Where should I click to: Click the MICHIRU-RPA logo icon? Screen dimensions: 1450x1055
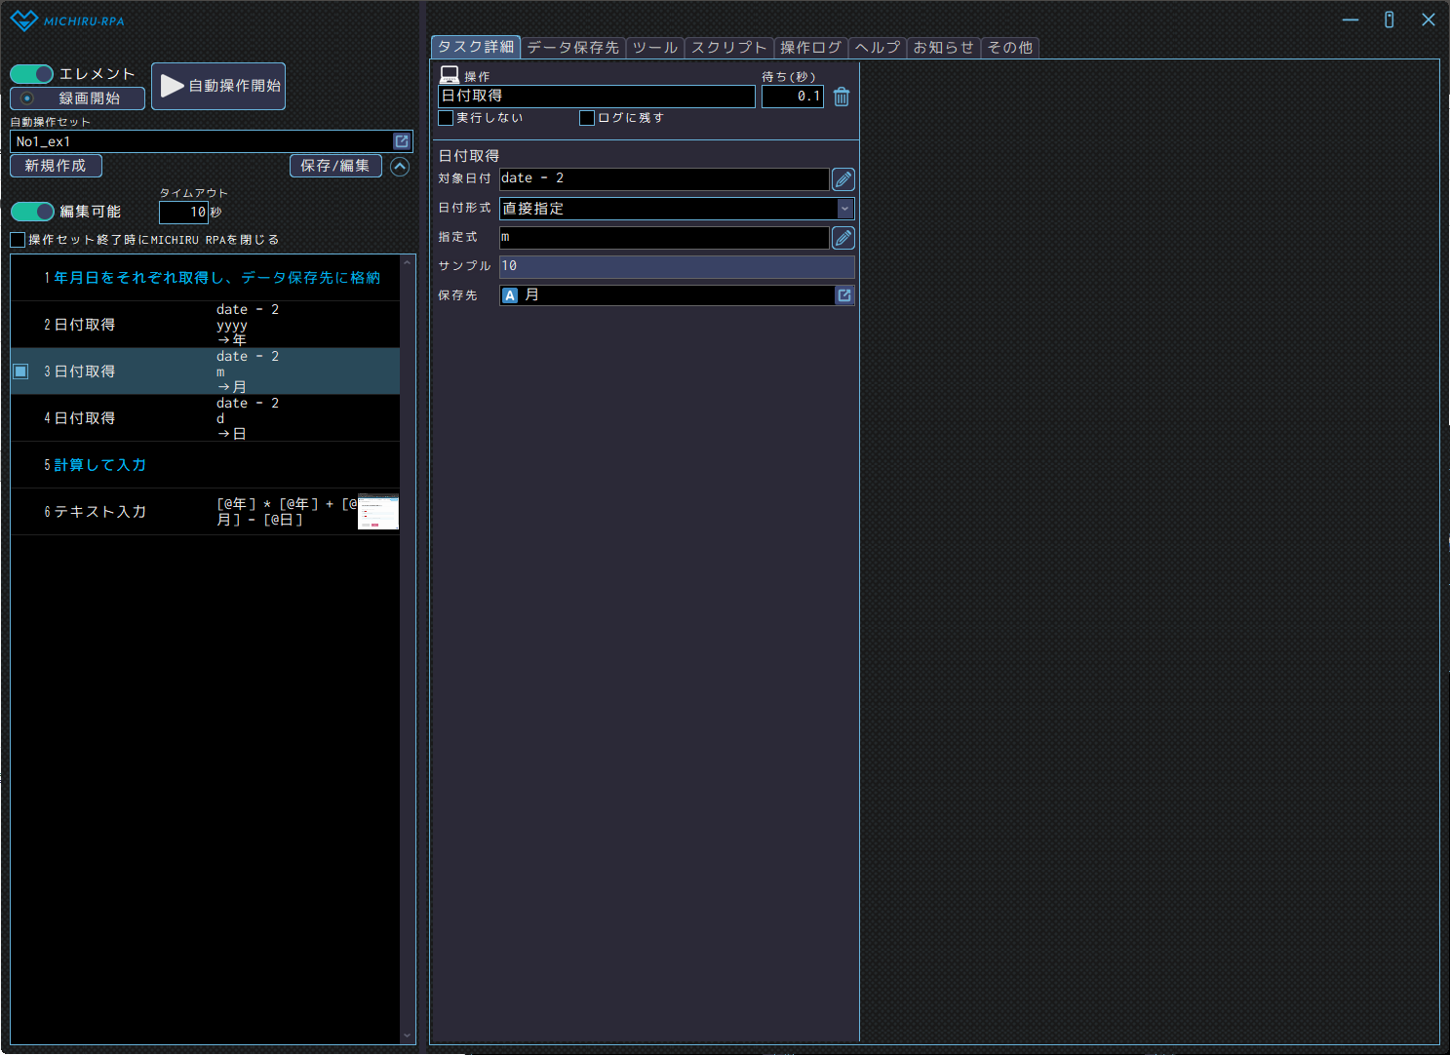pyautogui.click(x=23, y=20)
